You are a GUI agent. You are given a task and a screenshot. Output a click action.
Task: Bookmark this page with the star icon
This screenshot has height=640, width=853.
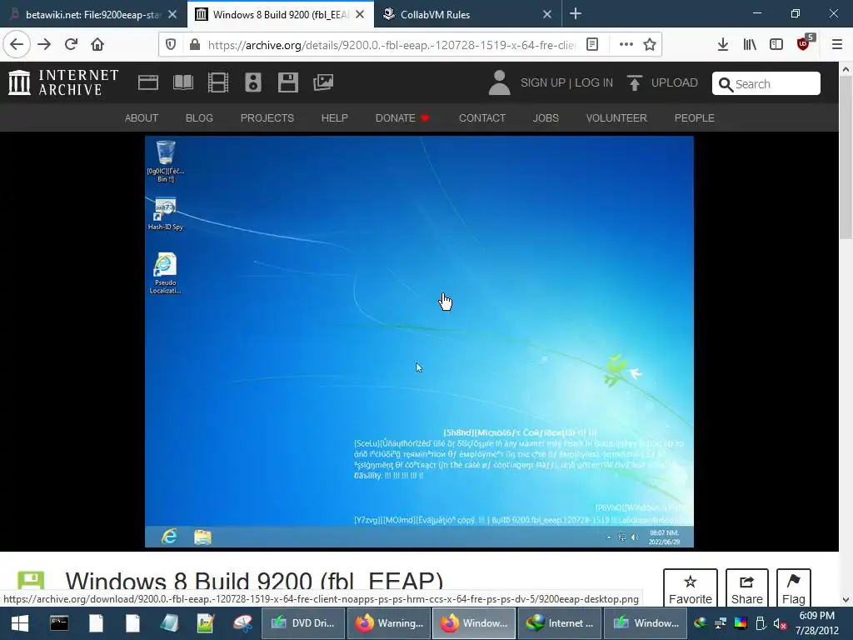(x=650, y=45)
